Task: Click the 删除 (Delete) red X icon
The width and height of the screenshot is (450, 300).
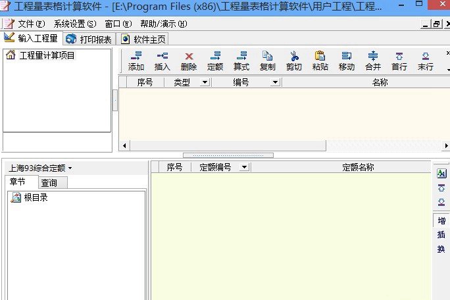Action: tap(189, 61)
